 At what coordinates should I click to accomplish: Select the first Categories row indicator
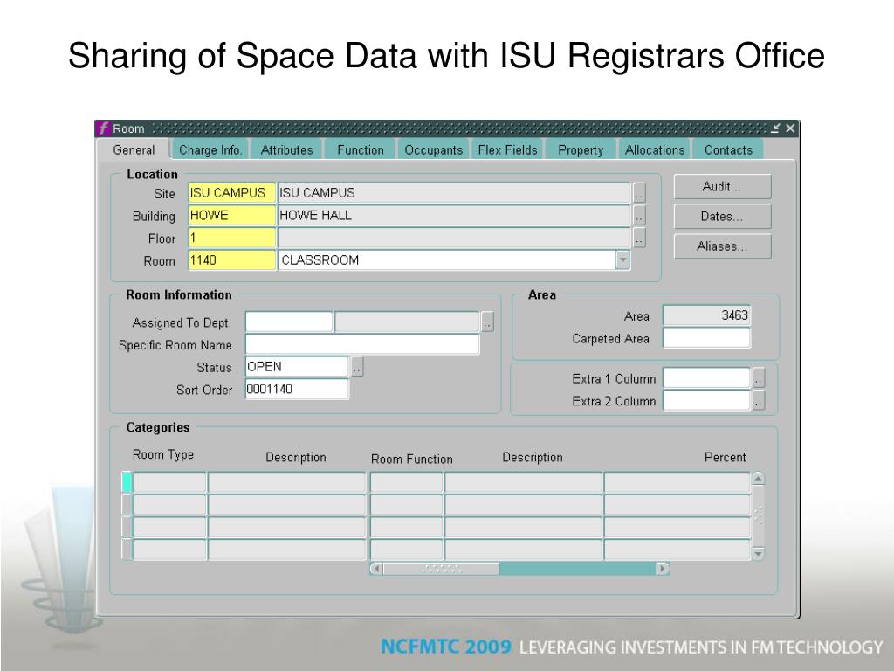coord(127,482)
